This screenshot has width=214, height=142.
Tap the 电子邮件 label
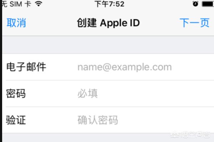[x=26, y=67]
